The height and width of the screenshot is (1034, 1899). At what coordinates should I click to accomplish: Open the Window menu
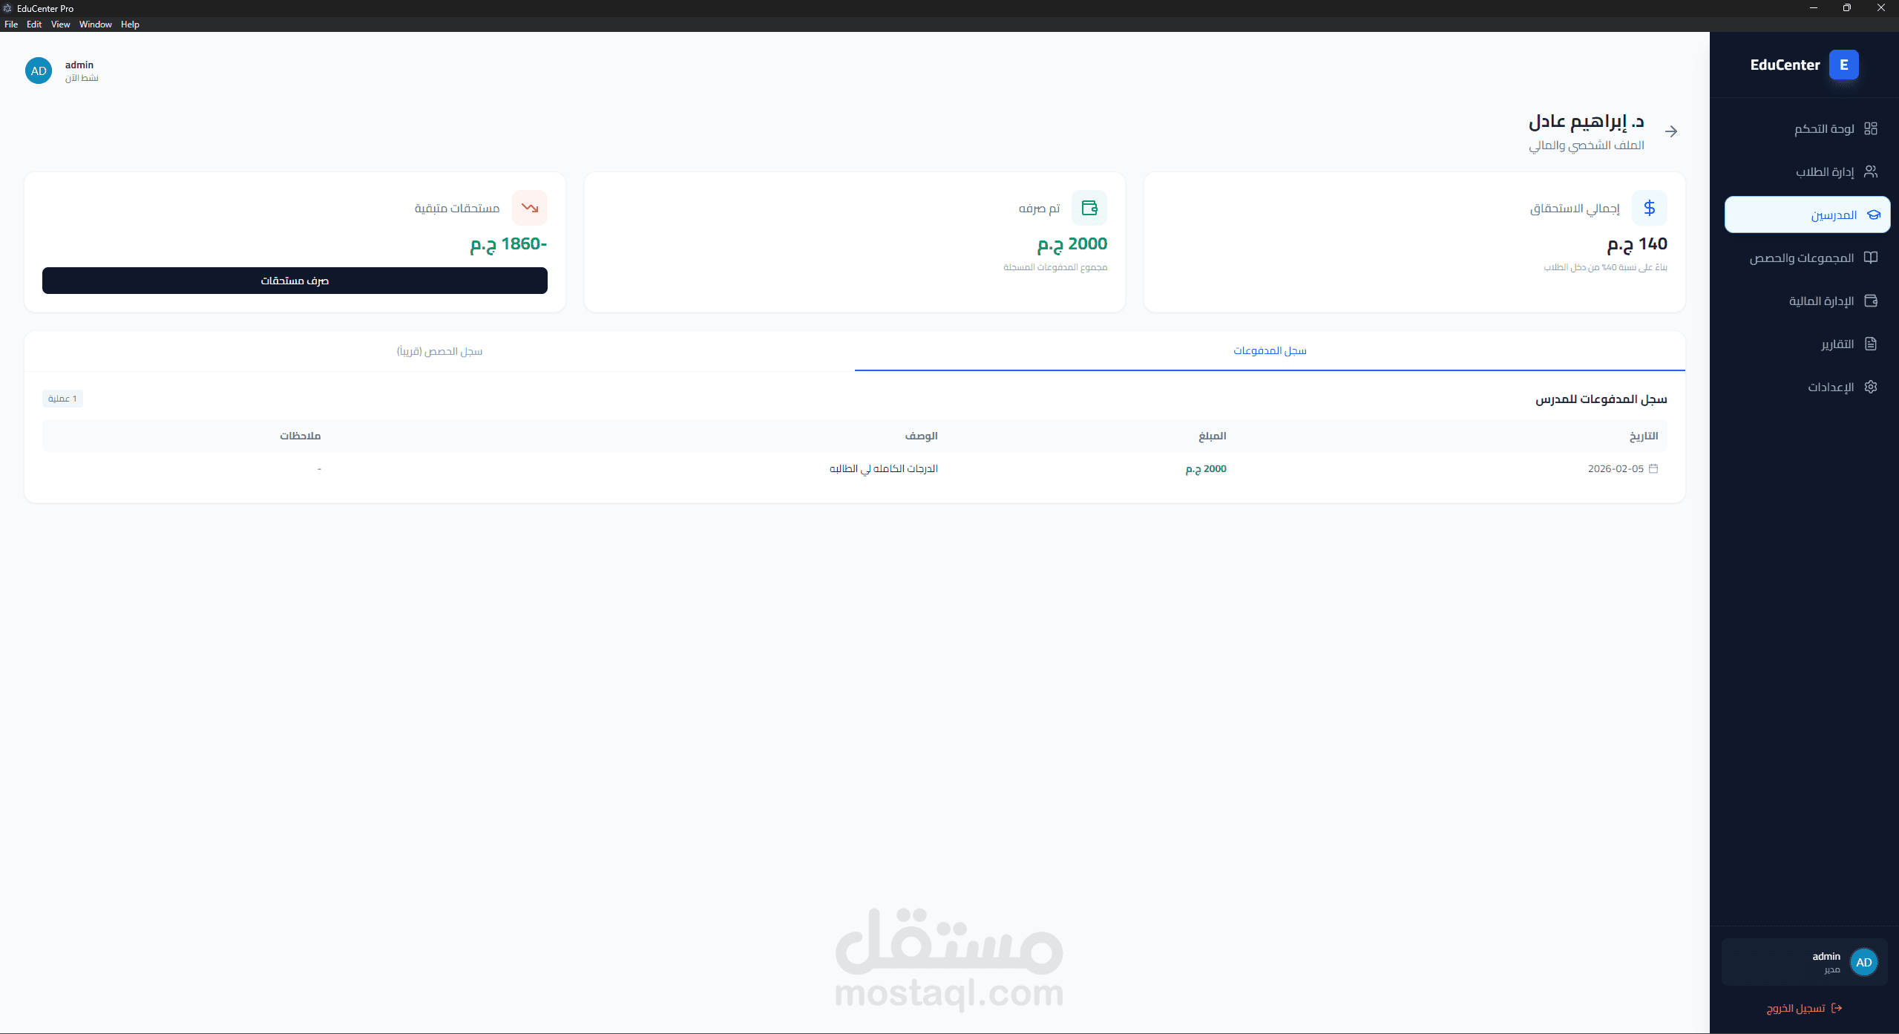click(95, 24)
